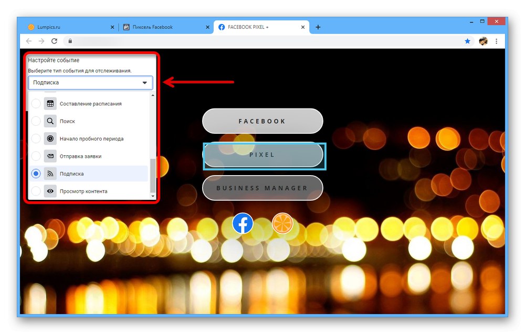The height and width of the screenshot is (334, 525).
Task: Click the FACEBOOK button
Action: point(262,121)
